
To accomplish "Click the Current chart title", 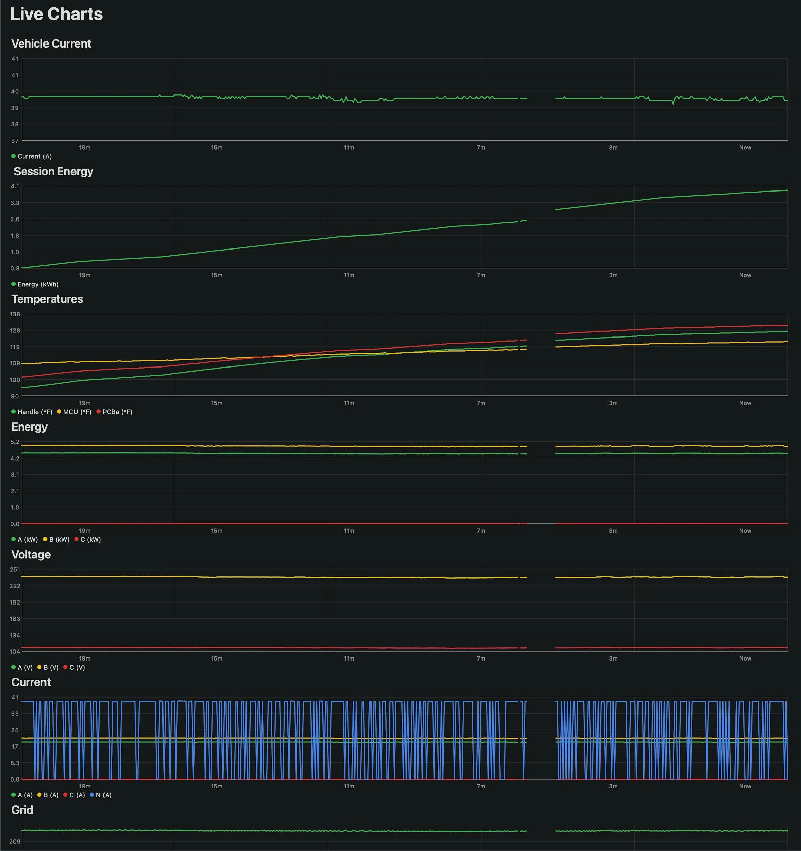I will click(x=31, y=682).
